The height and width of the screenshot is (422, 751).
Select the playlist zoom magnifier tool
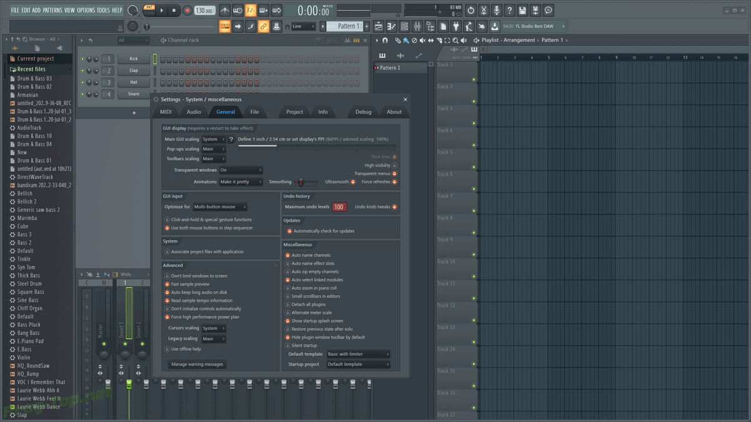[x=455, y=40]
